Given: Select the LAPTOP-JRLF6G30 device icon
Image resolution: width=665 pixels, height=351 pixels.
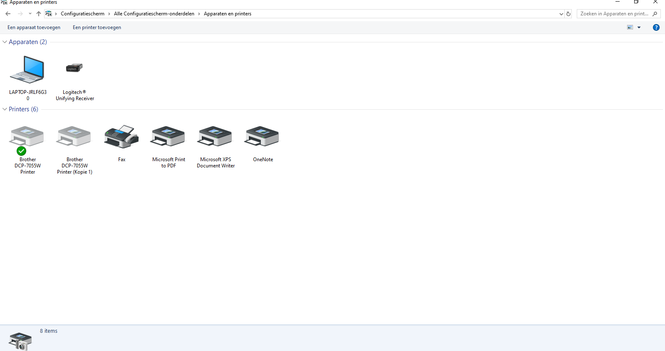Looking at the screenshot, I should [x=27, y=70].
